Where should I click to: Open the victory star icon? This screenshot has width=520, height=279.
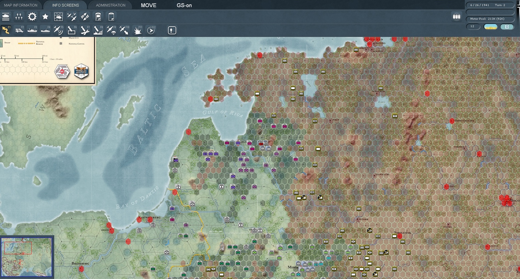[x=45, y=17]
